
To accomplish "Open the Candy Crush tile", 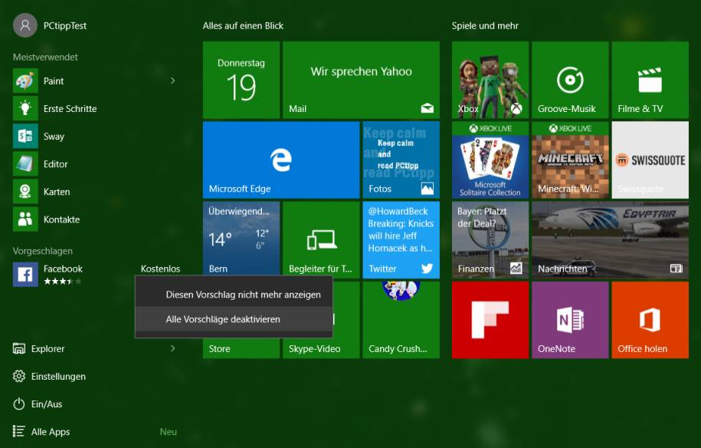I will click(401, 320).
